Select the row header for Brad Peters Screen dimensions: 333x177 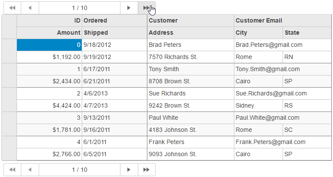point(9,51)
